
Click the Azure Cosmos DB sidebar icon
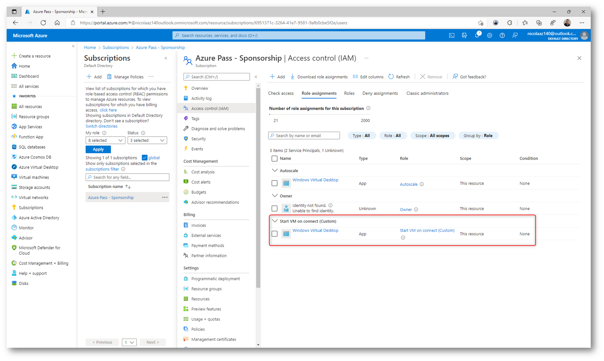(x=14, y=157)
